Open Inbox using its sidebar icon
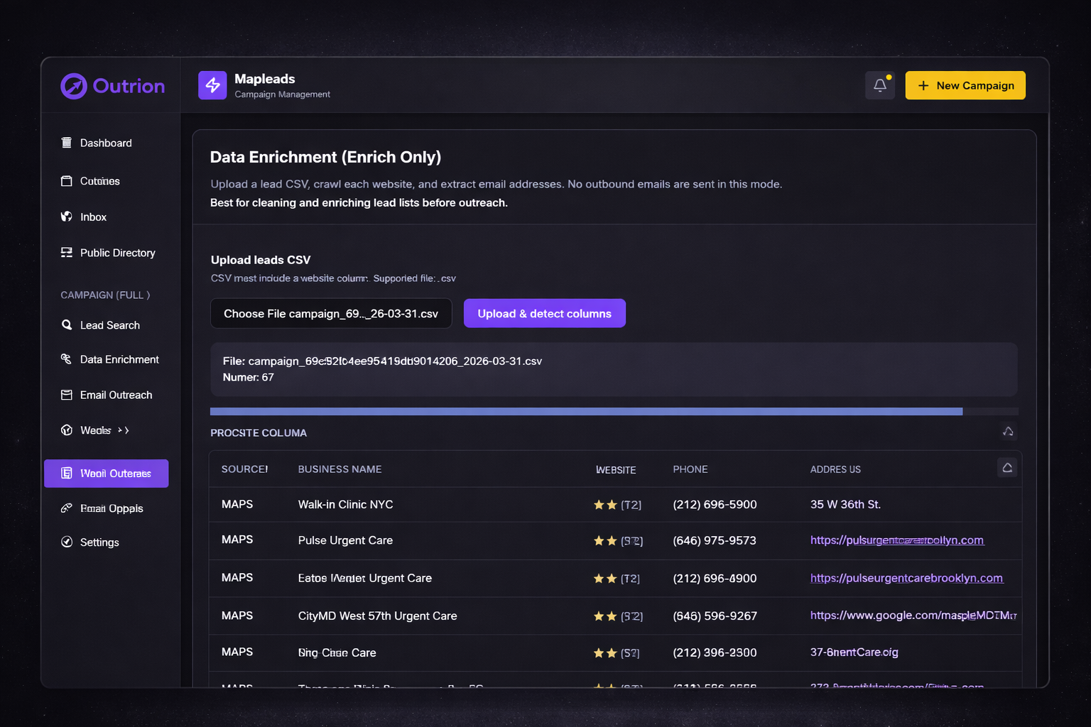Viewport: 1091px width, 727px height. coord(66,217)
